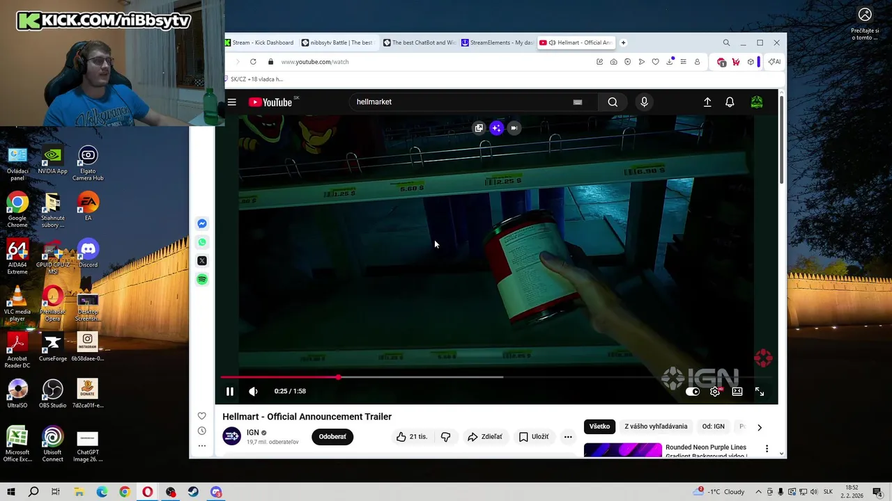Switch the video to fullscreen
Screen dimensions: 892x501
(760, 392)
